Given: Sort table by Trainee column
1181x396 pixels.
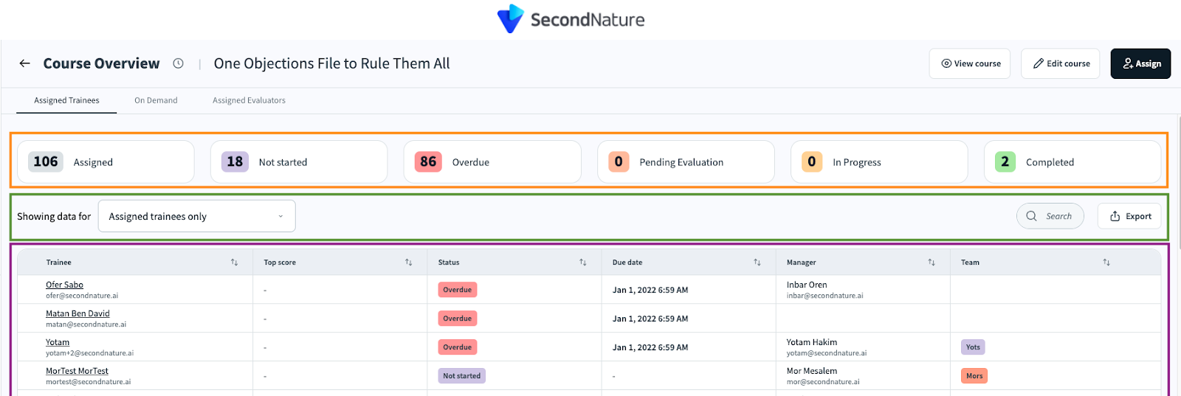Looking at the screenshot, I should pos(234,263).
